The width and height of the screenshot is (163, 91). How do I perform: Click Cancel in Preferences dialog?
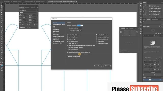(106, 66)
